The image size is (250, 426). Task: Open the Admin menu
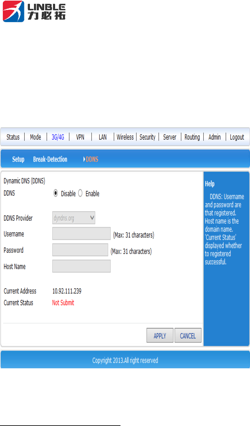(215, 137)
